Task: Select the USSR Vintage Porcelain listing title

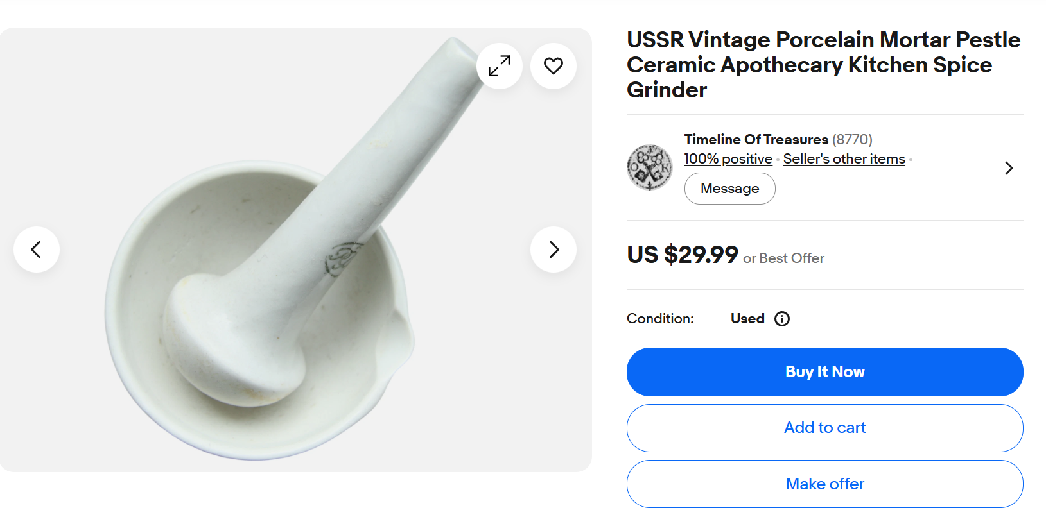Action: click(824, 65)
